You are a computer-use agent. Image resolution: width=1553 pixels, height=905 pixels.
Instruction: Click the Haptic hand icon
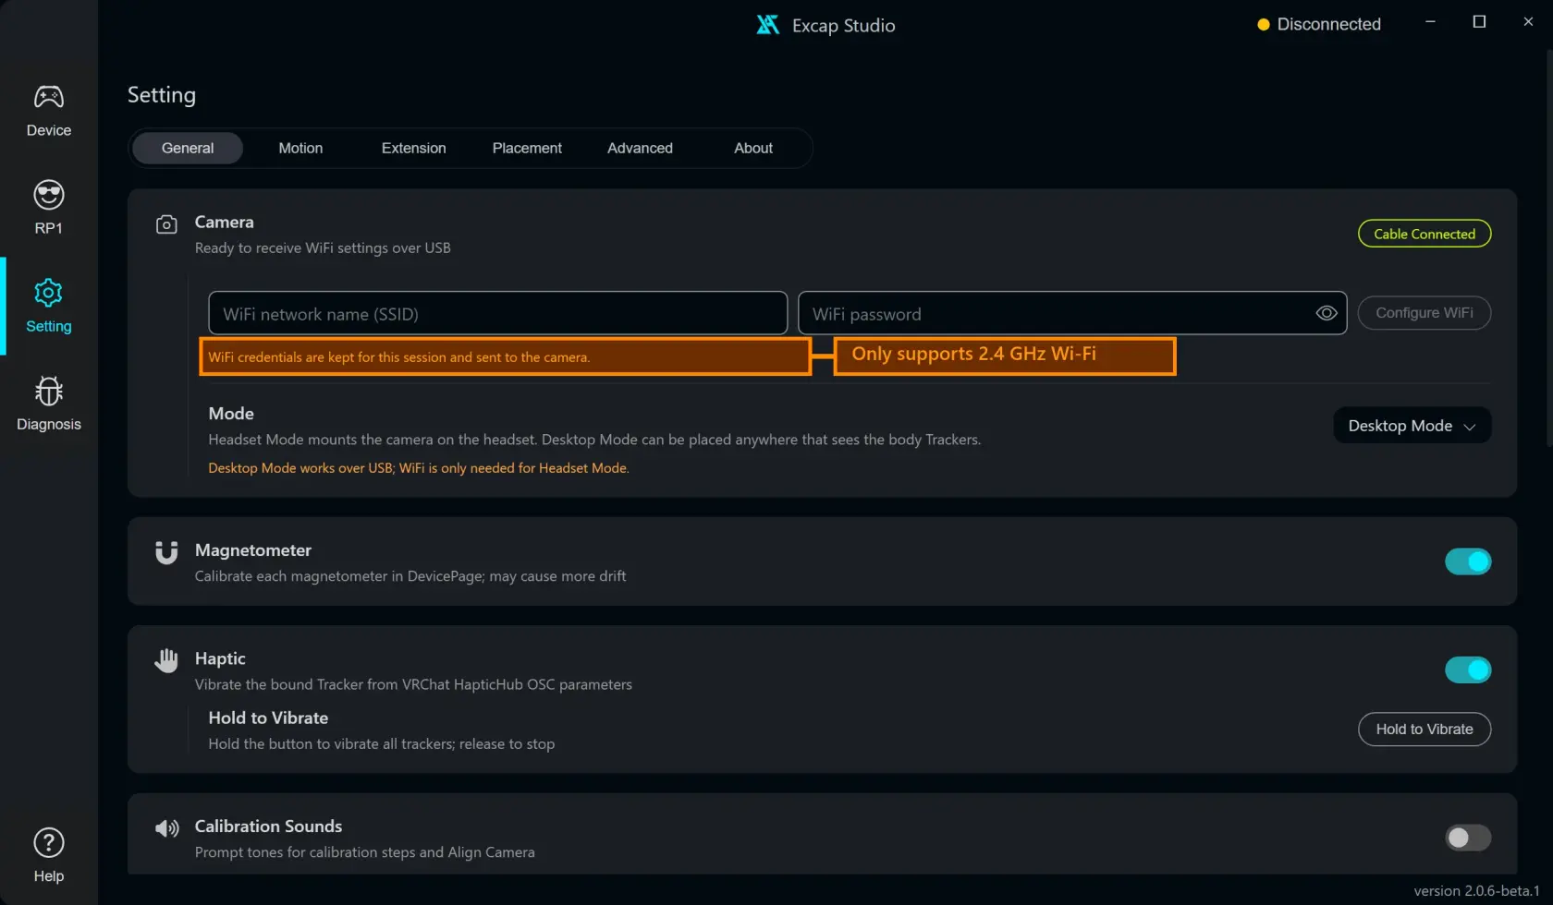point(166,660)
